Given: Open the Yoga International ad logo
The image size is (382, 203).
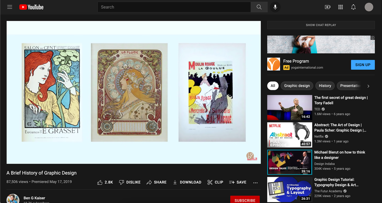Looking at the screenshot, I should coord(274,64).
